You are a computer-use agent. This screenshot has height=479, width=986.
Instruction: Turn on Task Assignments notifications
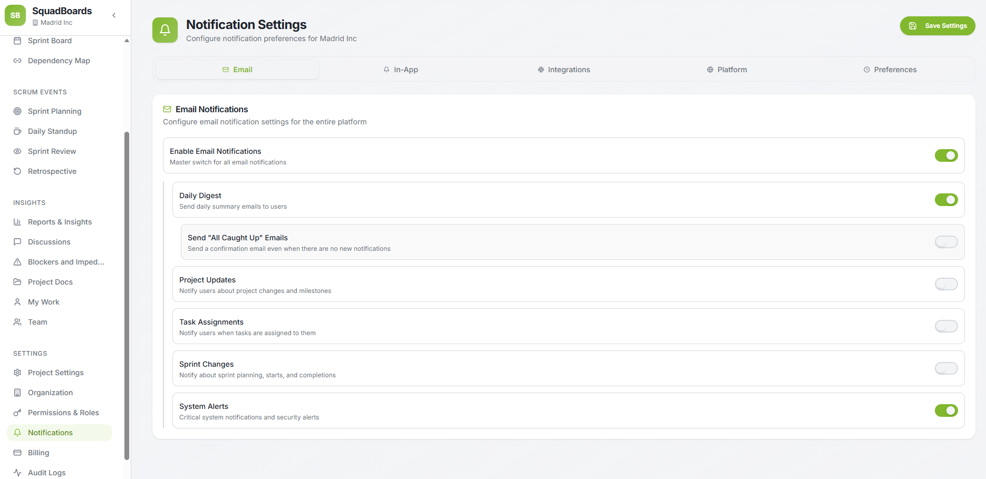point(946,326)
